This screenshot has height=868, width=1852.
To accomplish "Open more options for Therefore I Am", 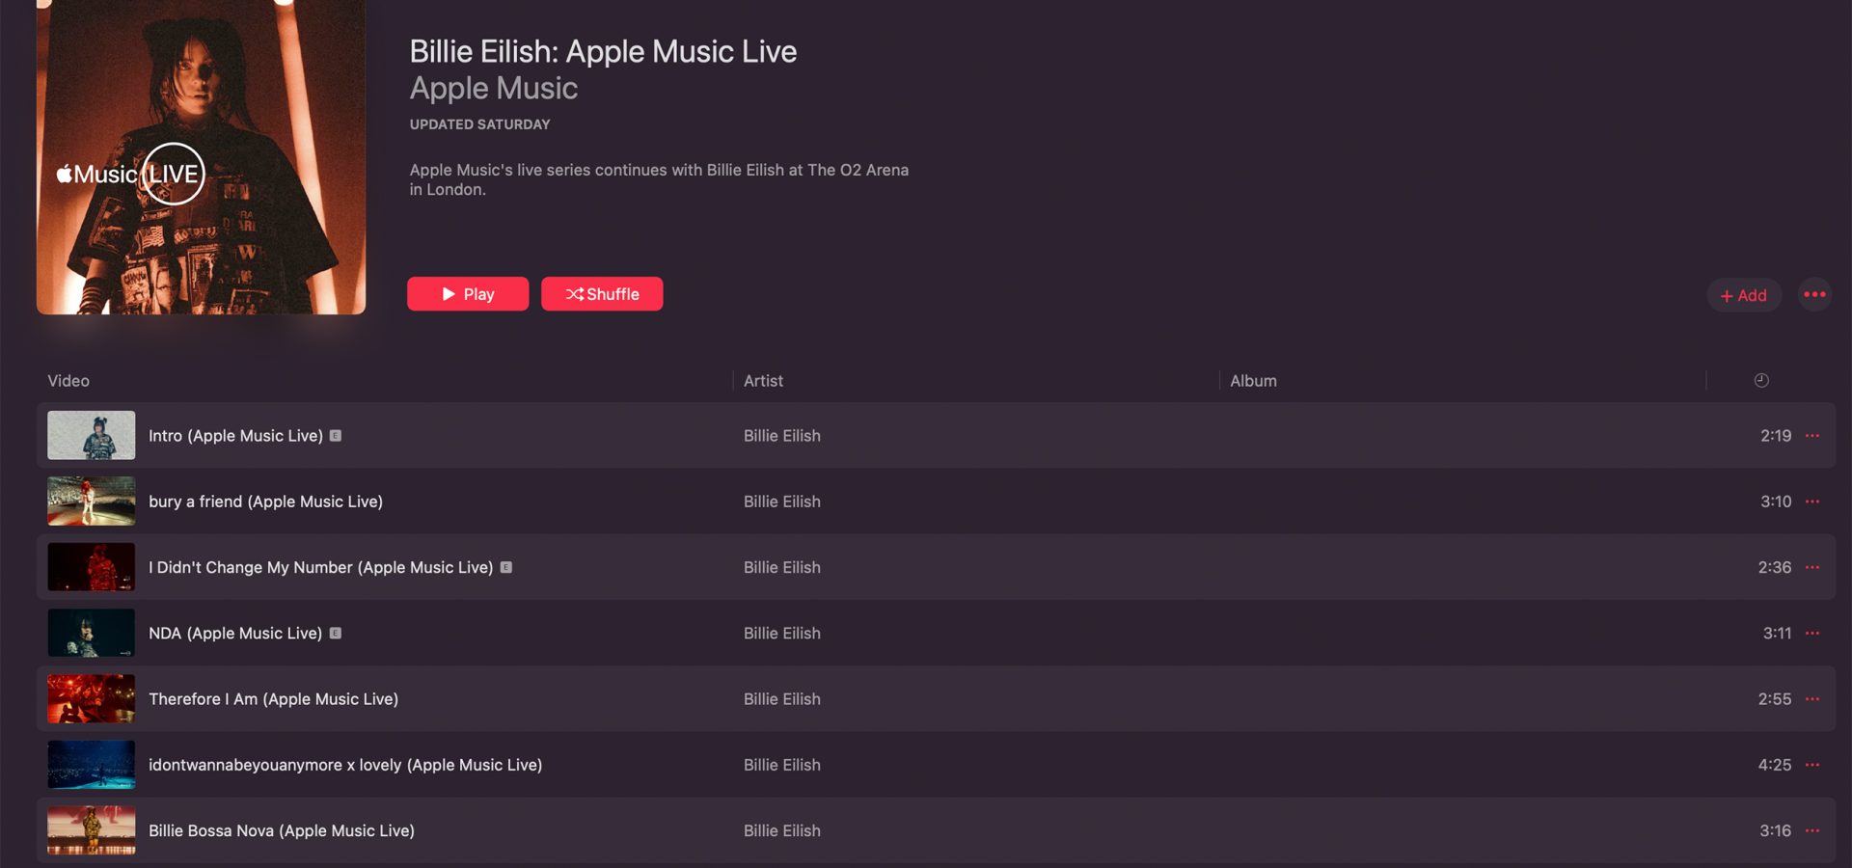I will click(x=1812, y=699).
